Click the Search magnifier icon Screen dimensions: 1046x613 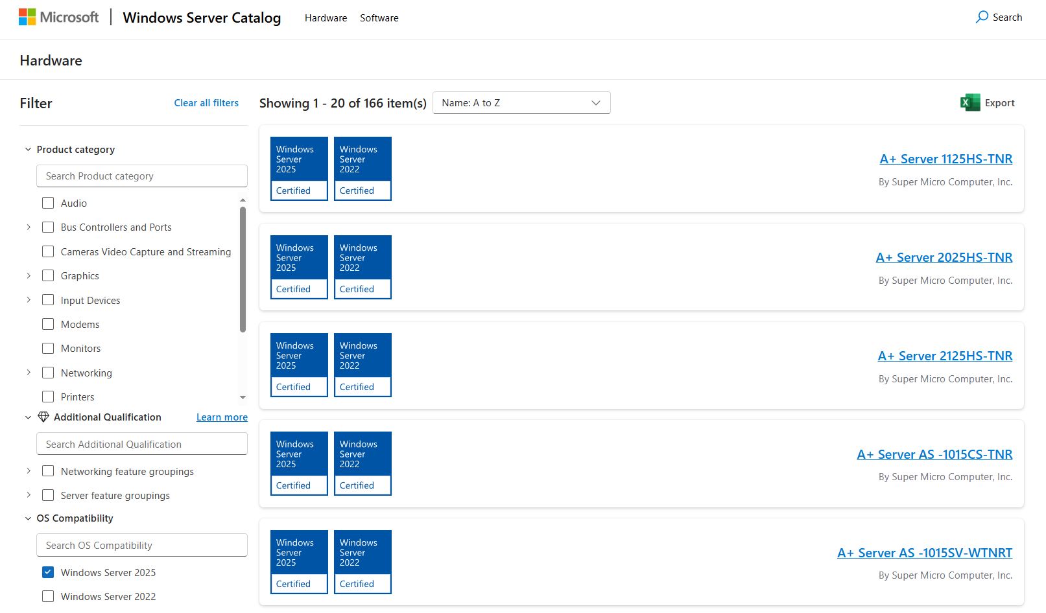982,17
